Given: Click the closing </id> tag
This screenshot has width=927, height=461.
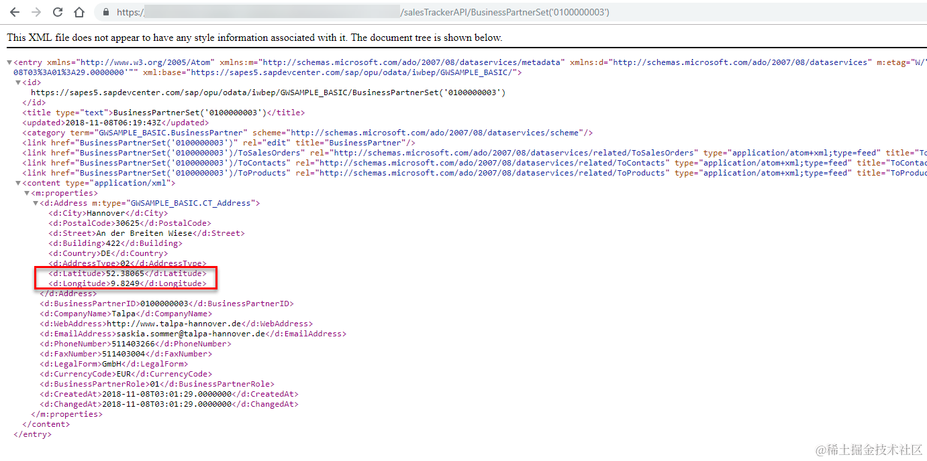Looking at the screenshot, I should pyautogui.click(x=34, y=103).
